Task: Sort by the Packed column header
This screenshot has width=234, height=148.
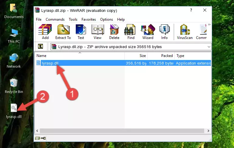Action: tap(161, 56)
